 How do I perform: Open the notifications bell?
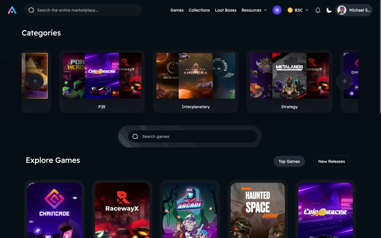click(318, 10)
